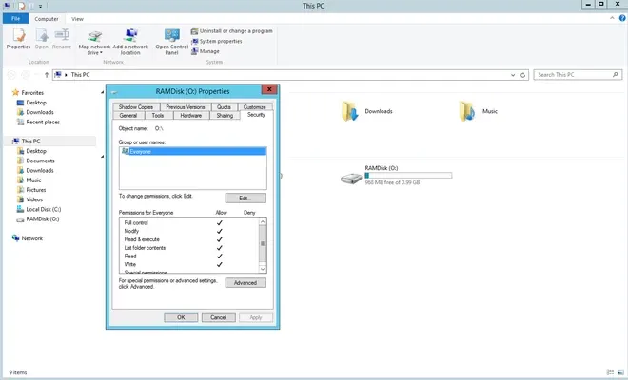Click the Up navigation arrow
The height and width of the screenshot is (380, 628).
[47, 74]
